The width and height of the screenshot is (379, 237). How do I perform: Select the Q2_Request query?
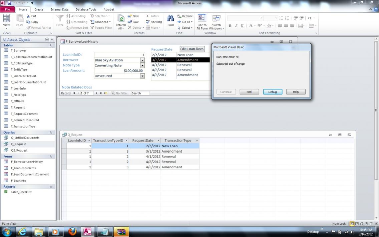click(19, 151)
